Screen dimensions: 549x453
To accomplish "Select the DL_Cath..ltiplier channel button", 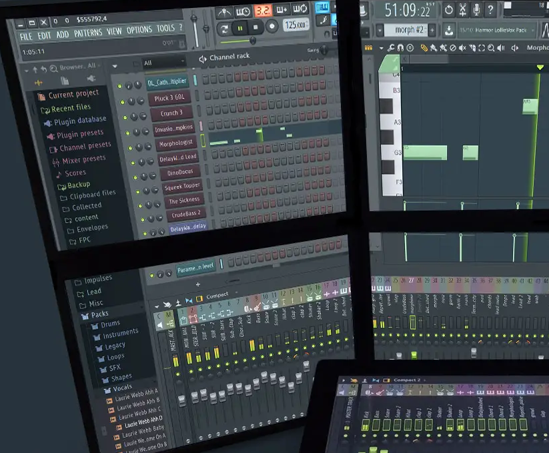I will (x=167, y=83).
